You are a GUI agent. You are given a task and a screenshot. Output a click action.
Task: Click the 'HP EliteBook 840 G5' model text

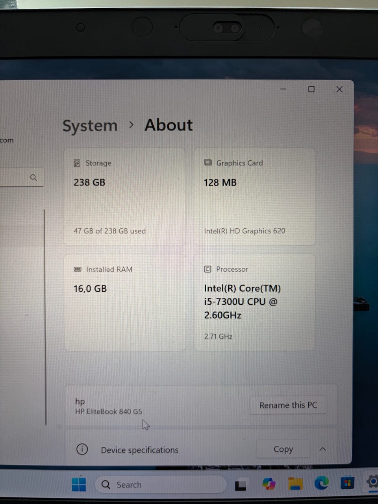(109, 411)
